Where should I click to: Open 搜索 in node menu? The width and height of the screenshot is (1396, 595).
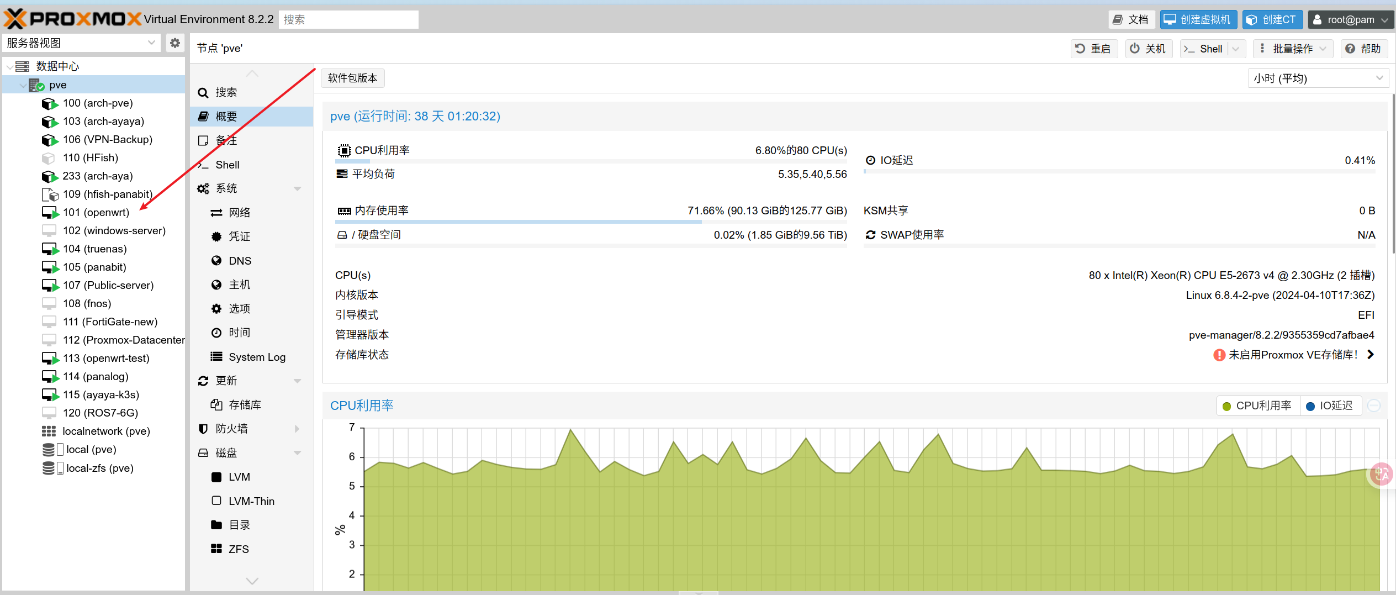(252, 93)
